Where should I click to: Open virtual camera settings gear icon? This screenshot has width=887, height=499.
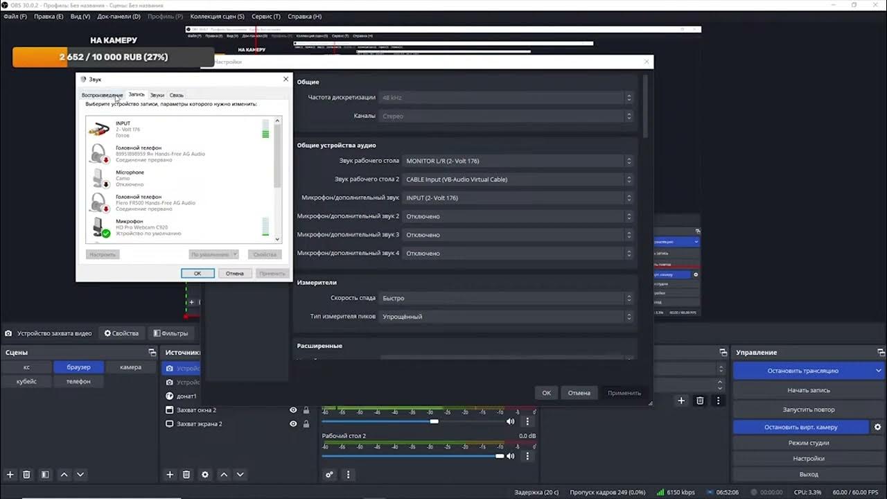point(878,427)
